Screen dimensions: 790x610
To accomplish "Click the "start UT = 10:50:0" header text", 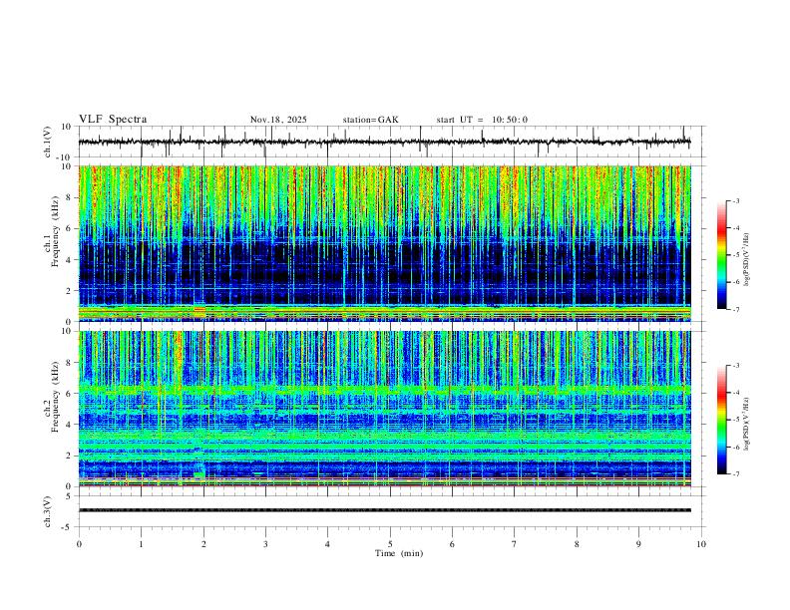I will coord(482,120).
